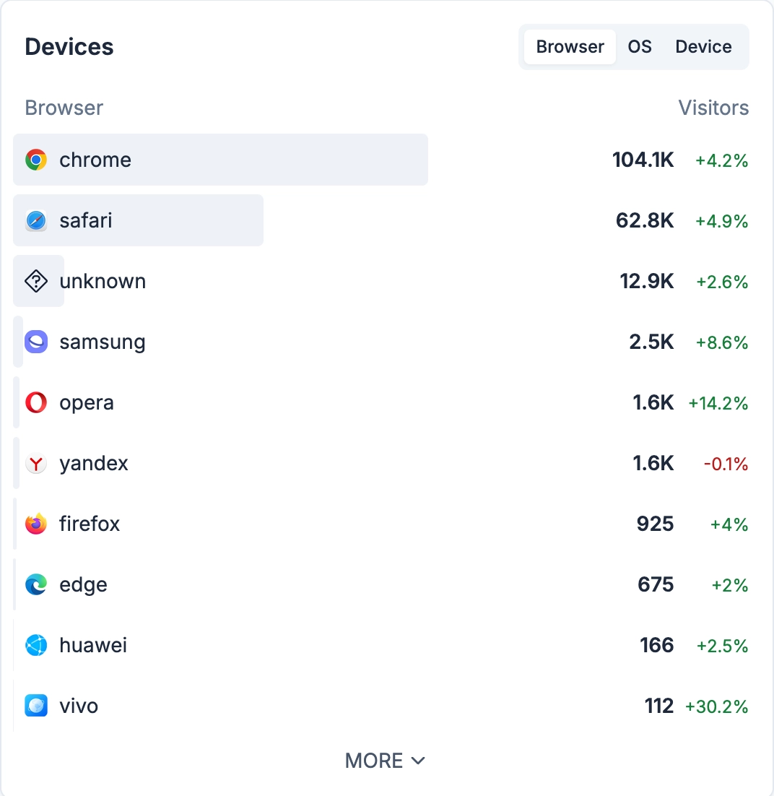The image size is (774, 796).
Task: Switch to the Device tab
Action: coord(703,46)
